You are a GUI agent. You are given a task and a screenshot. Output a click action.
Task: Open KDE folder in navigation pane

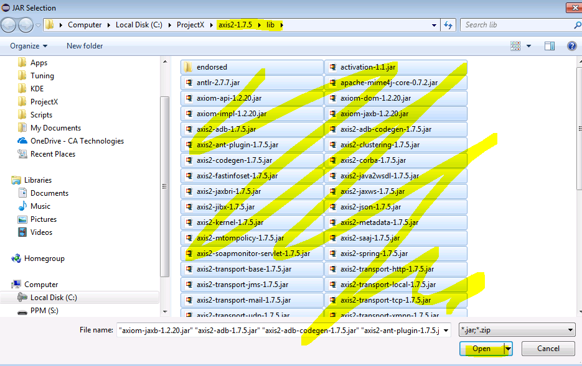37,88
